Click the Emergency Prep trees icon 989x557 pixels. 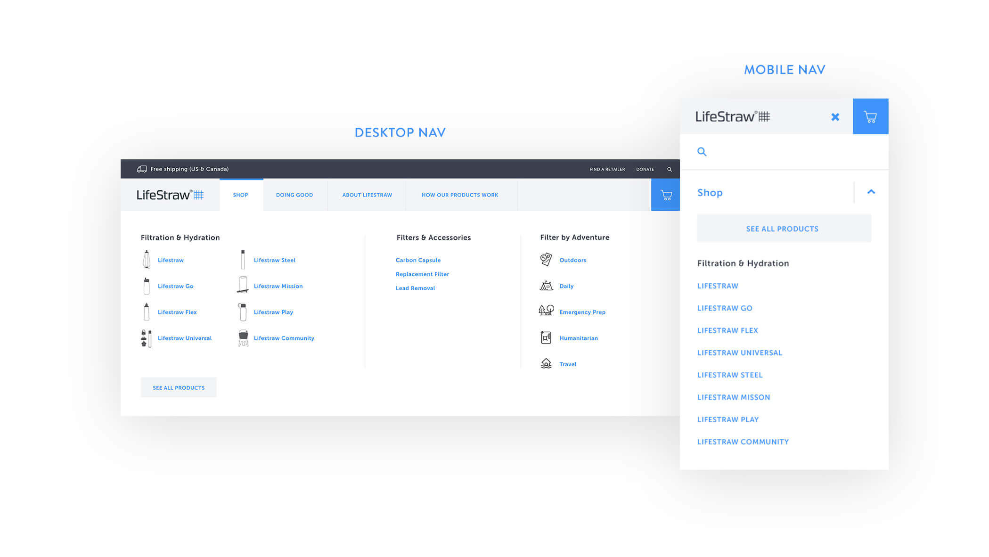(546, 311)
